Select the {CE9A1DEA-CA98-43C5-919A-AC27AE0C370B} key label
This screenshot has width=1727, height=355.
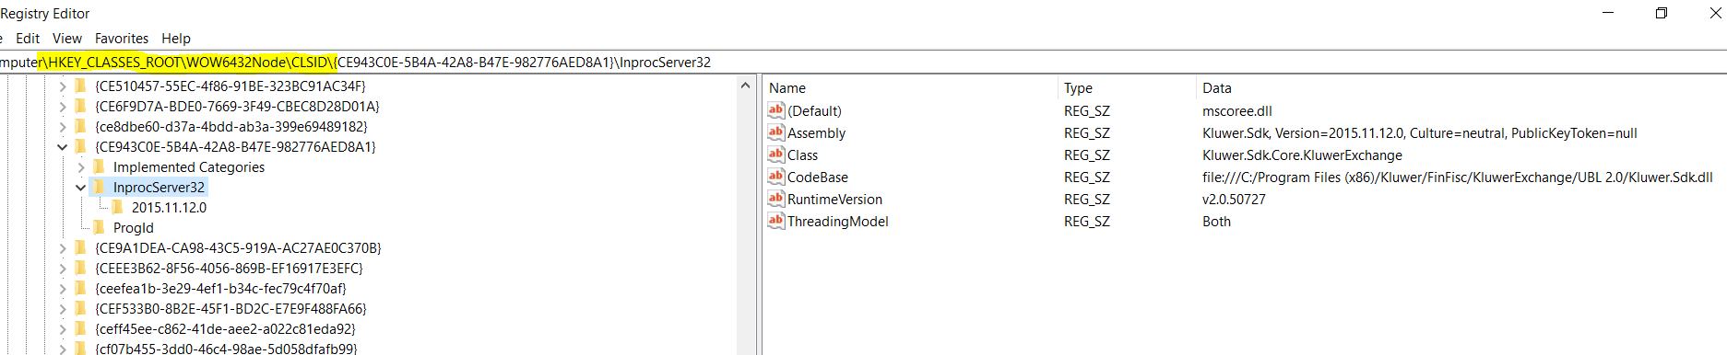click(238, 248)
